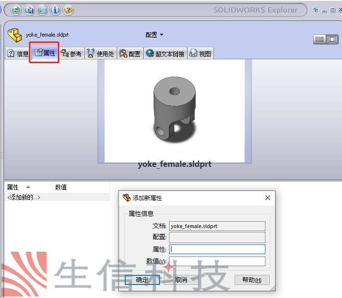The height and width of the screenshot is (298, 342).
Task: Focus the 属性 input field in dialog
Action: [x=217, y=249]
